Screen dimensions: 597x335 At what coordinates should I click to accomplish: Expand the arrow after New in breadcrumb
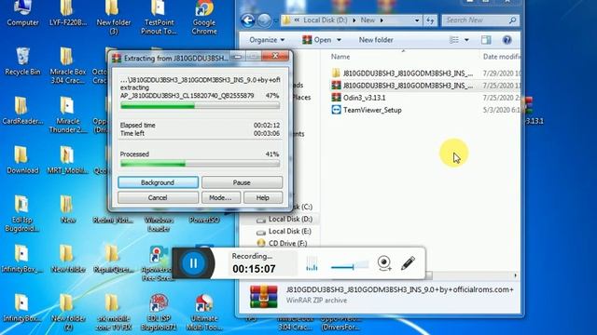[382, 20]
